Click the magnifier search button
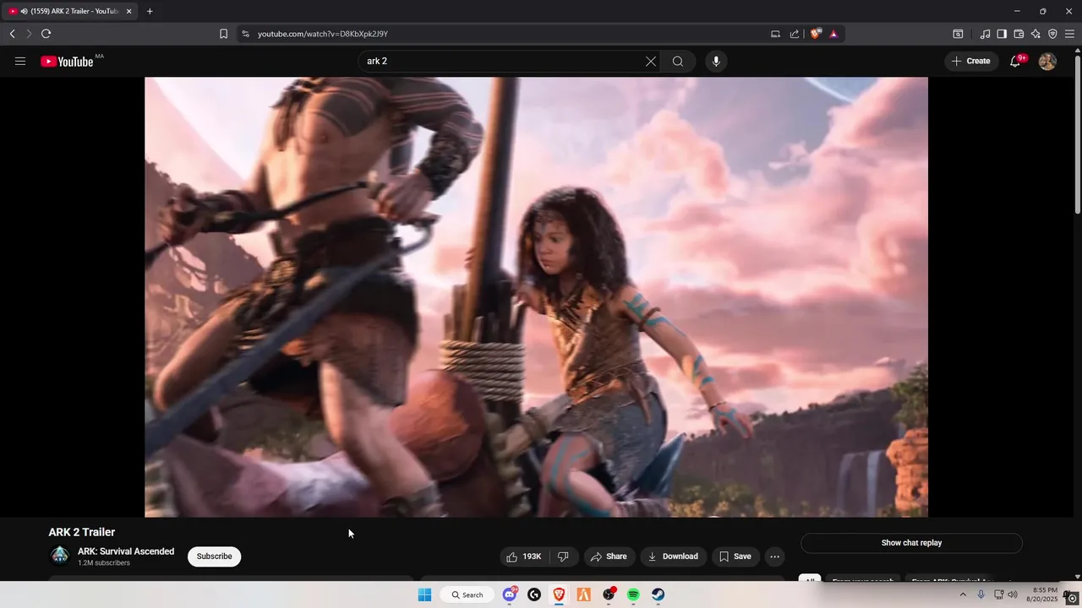 click(678, 61)
